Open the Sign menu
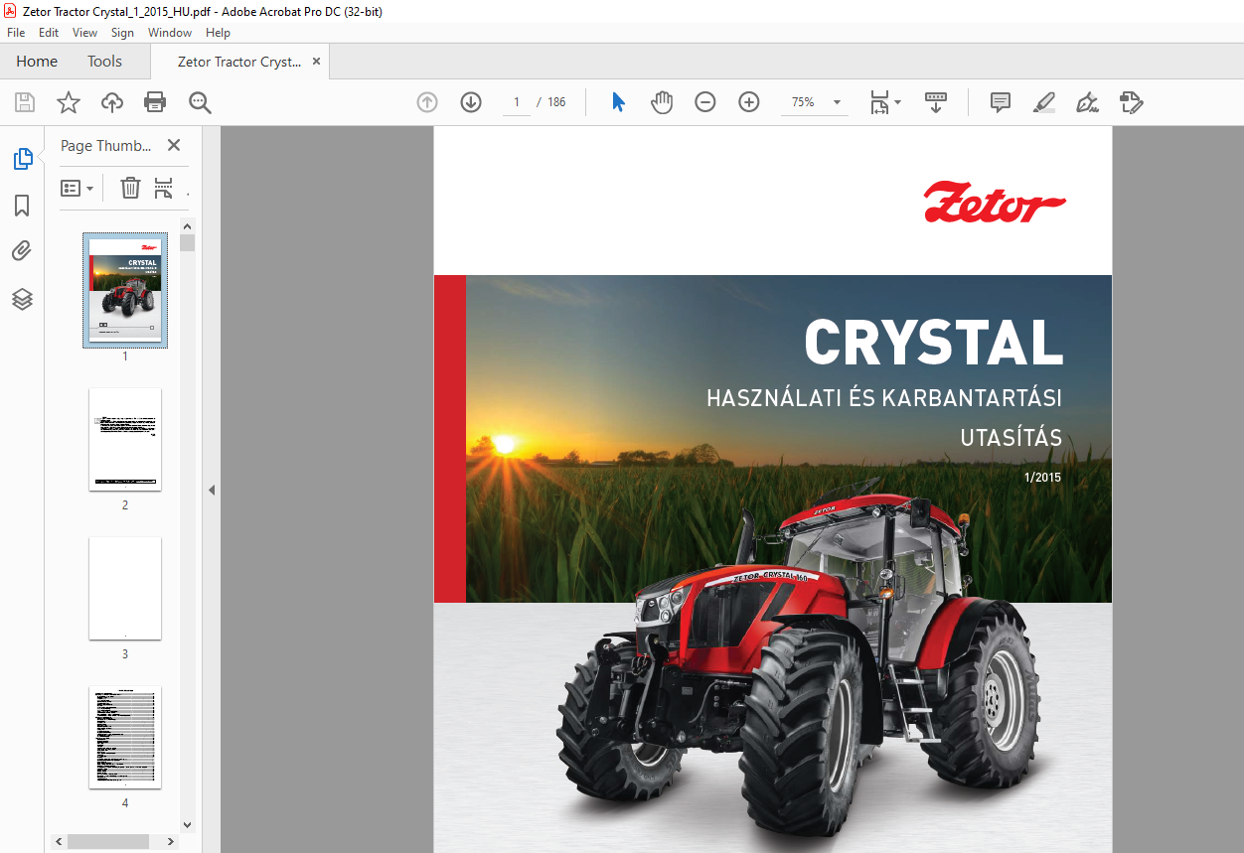Viewport: 1244px width, 853px height. point(122,33)
